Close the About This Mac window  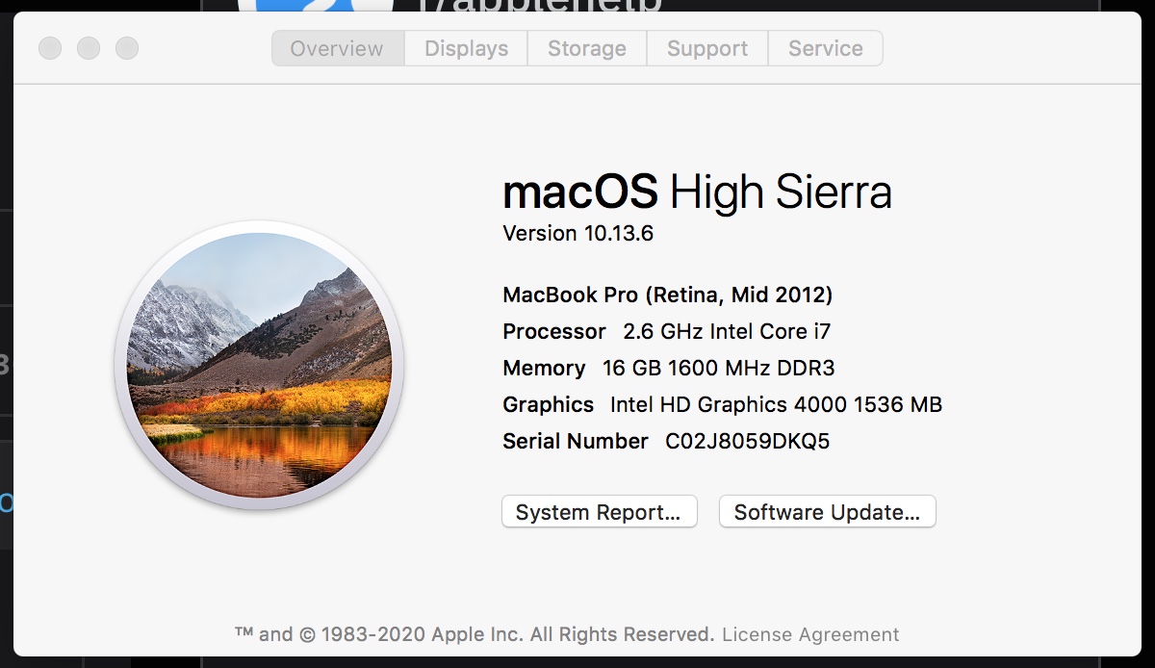click(50, 47)
